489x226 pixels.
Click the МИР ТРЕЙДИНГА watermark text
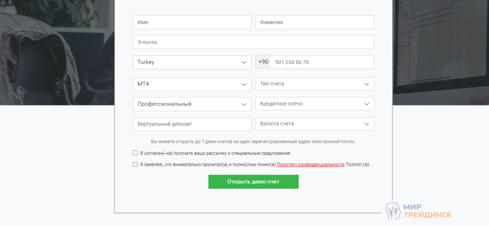pos(427,211)
